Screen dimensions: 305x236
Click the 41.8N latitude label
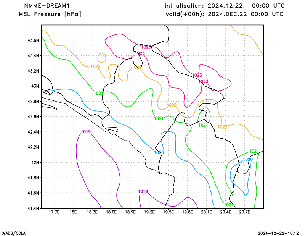(x=33, y=178)
